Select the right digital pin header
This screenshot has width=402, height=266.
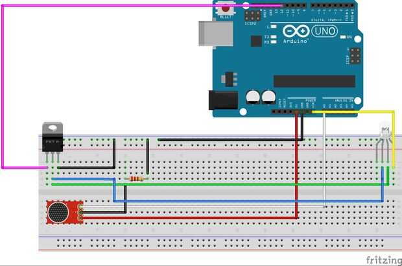point(332,5)
